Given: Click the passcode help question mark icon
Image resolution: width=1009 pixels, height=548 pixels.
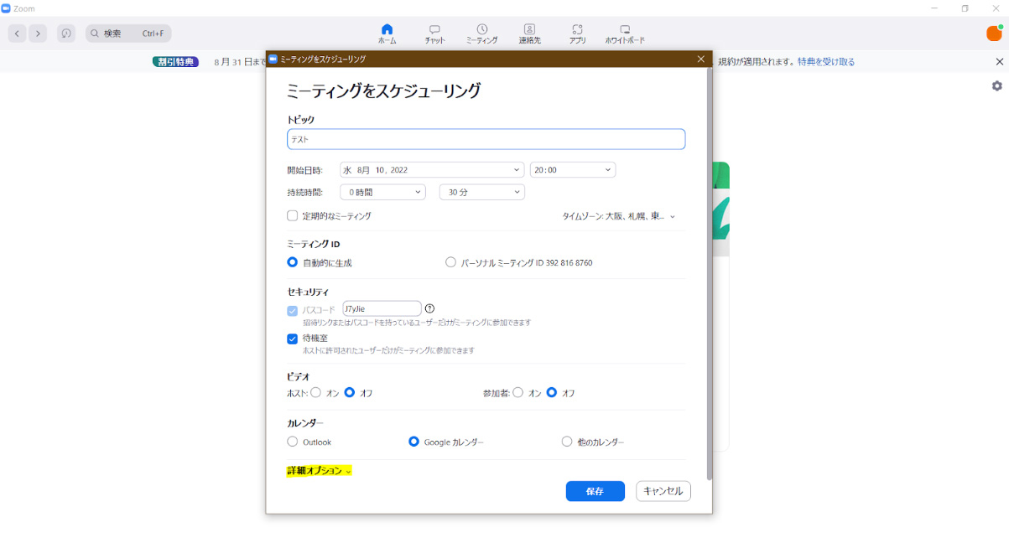Looking at the screenshot, I should (x=430, y=308).
